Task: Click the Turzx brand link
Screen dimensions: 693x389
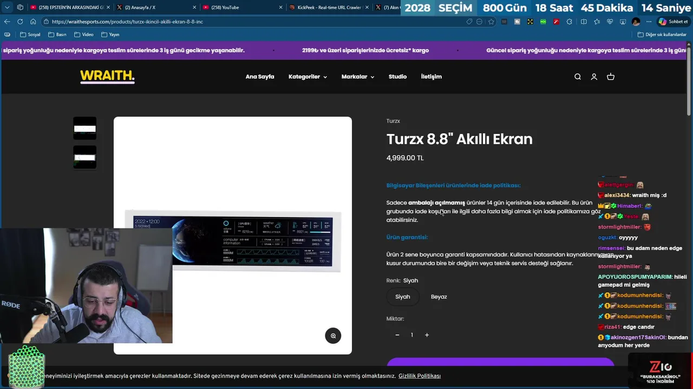Action: tap(393, 121)
